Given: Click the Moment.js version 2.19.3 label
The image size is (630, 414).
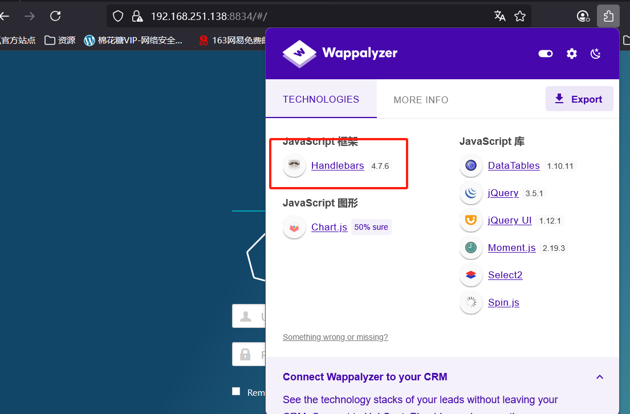Looking at the screenshot, I should [554, 248].
